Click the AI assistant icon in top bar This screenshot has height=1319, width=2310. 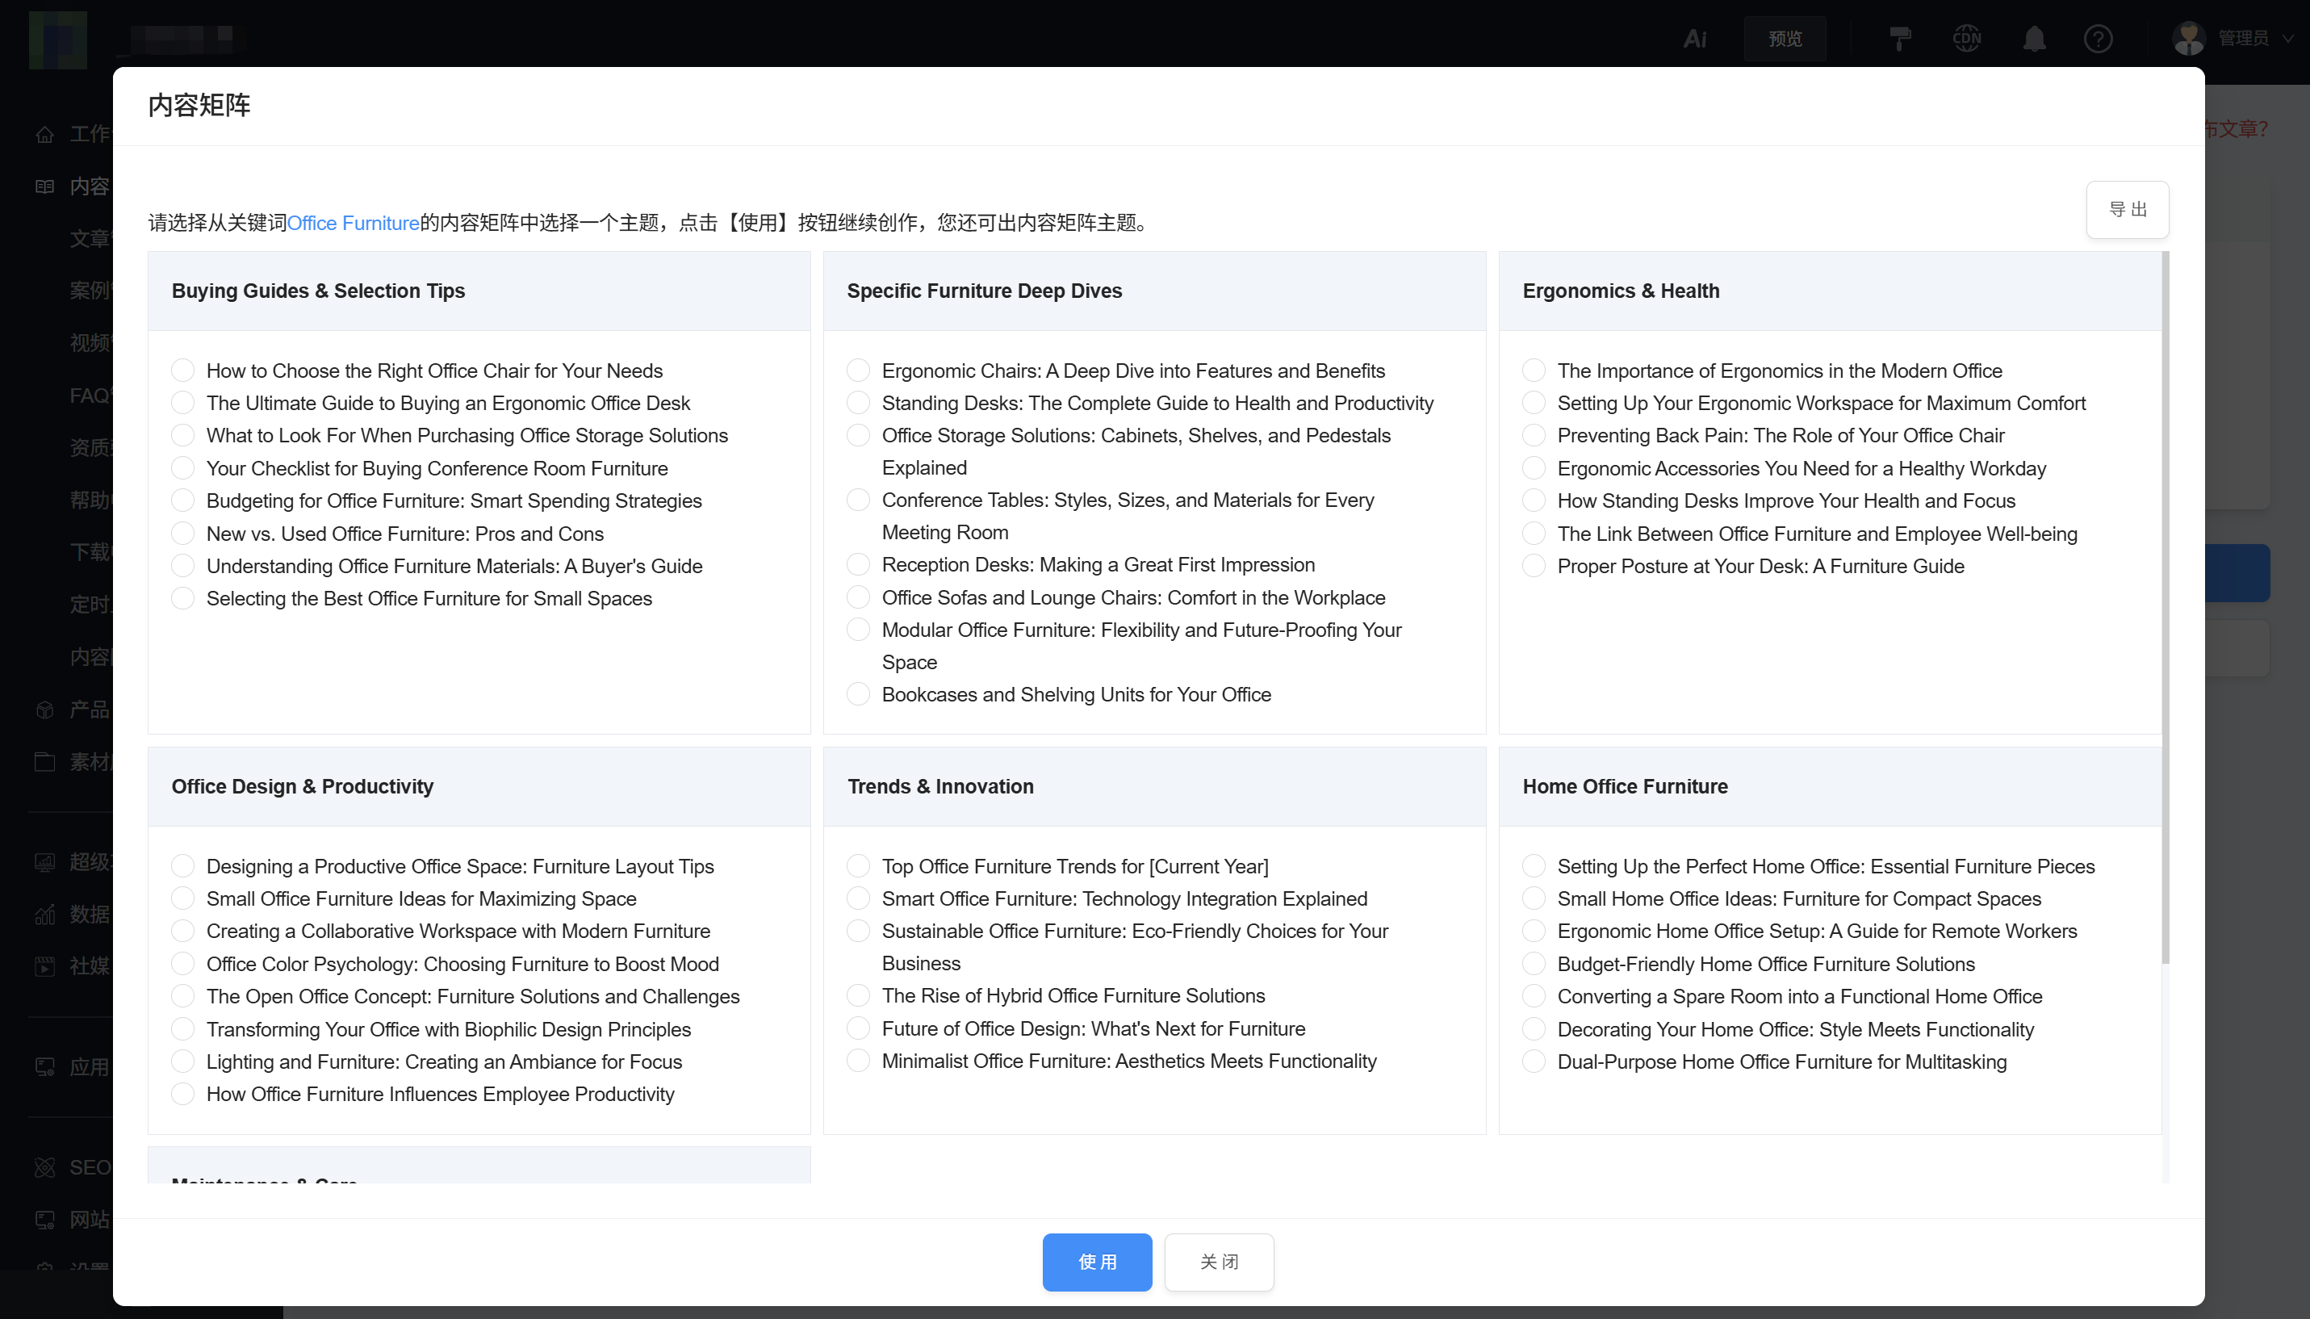[x=1694, y=38]
